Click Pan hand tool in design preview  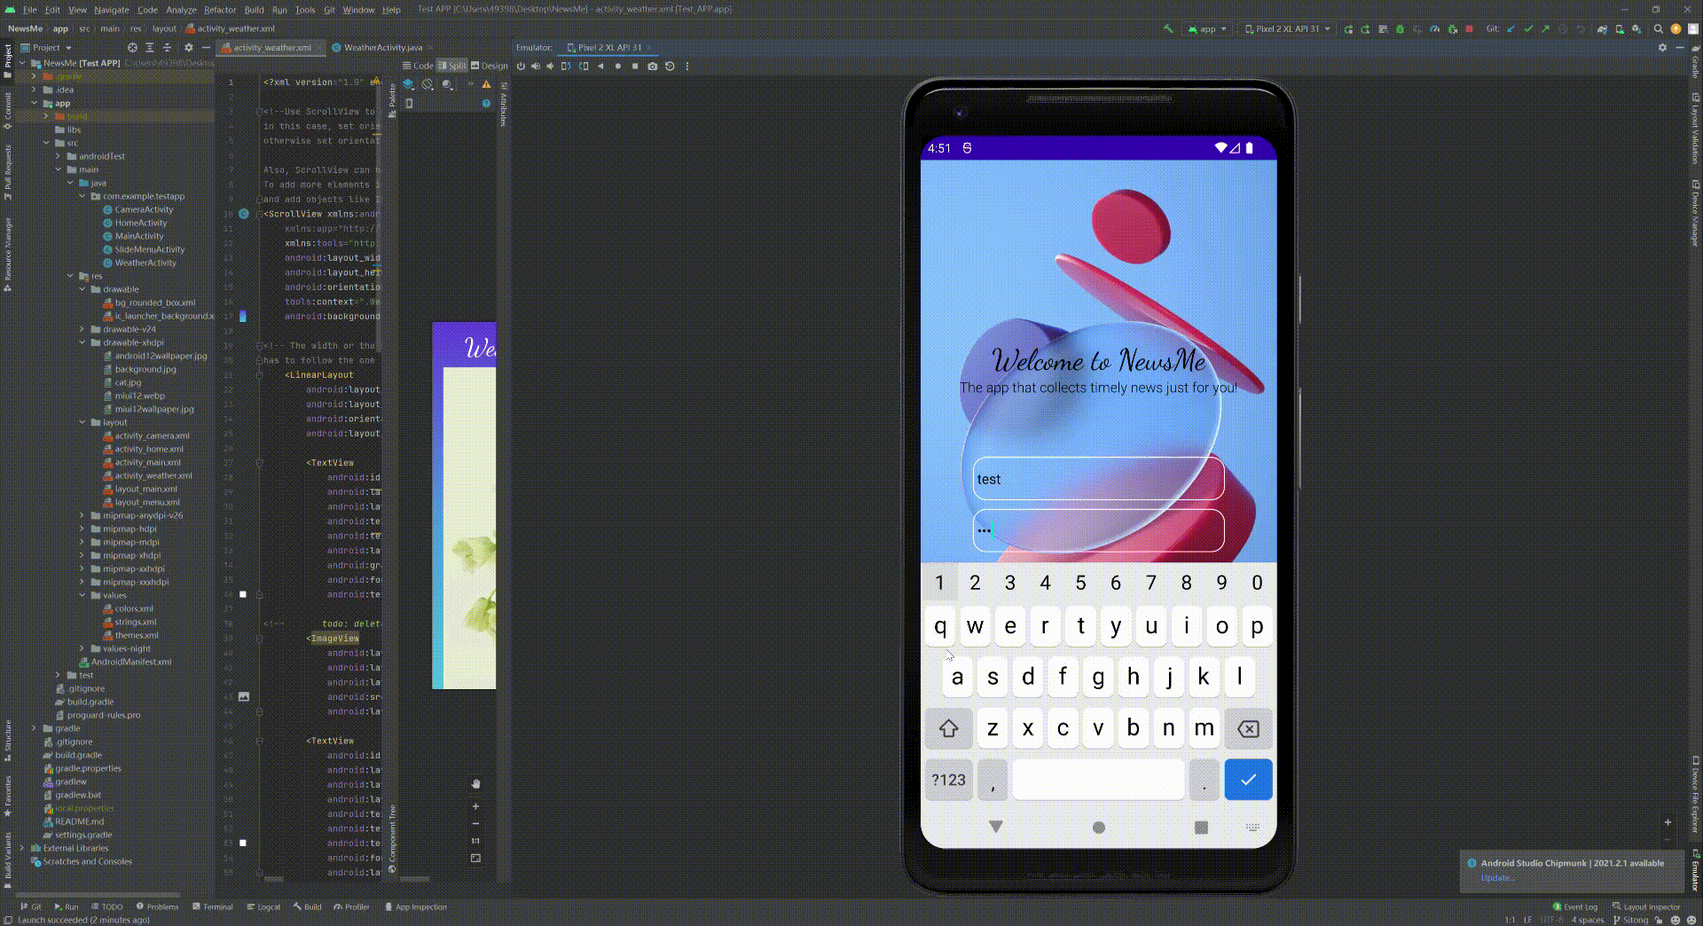coord(475,784)
